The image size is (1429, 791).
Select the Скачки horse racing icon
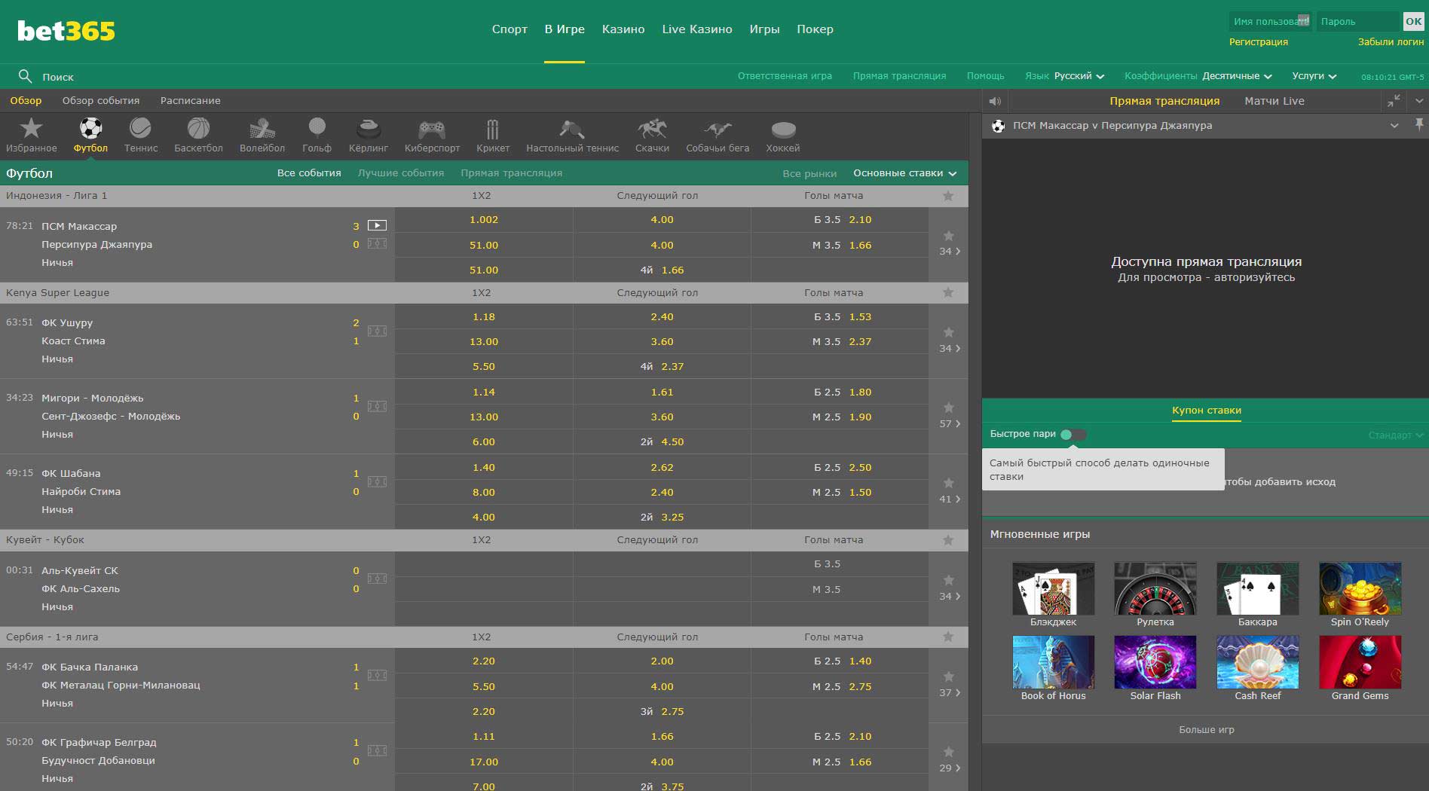pyautogui.click(x=652, y=129)
